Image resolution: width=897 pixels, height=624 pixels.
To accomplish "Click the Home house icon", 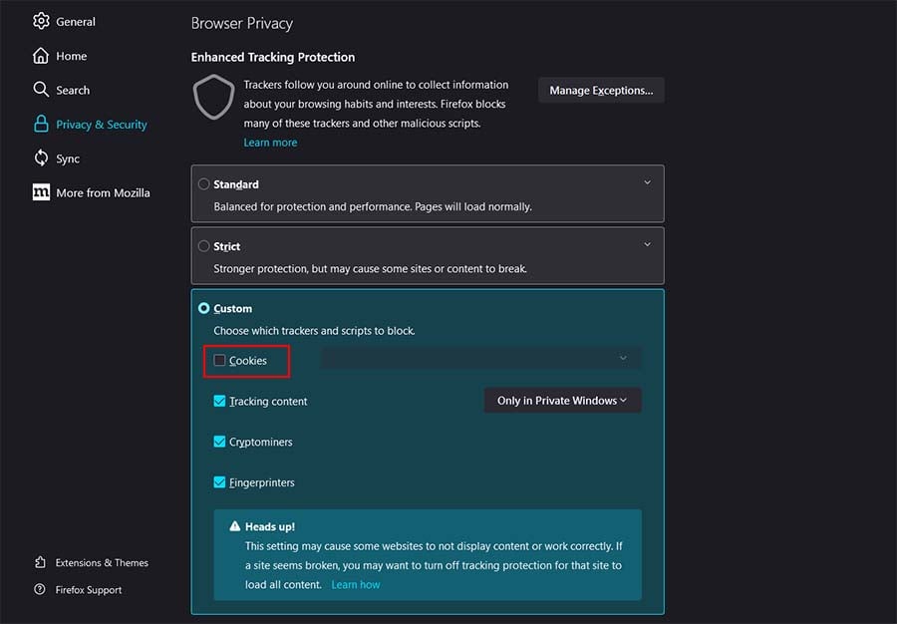I will coord(41,56).
